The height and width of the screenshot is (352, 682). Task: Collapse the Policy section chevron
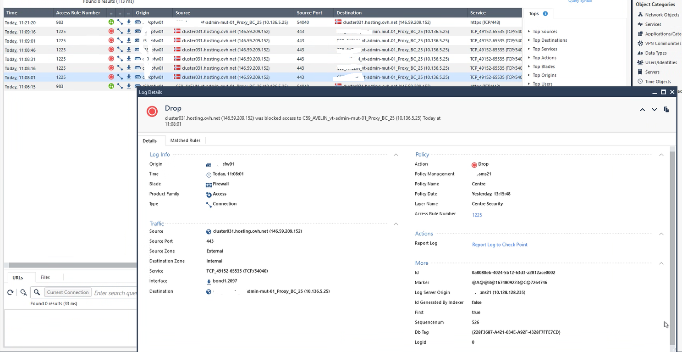click(661, 155)
